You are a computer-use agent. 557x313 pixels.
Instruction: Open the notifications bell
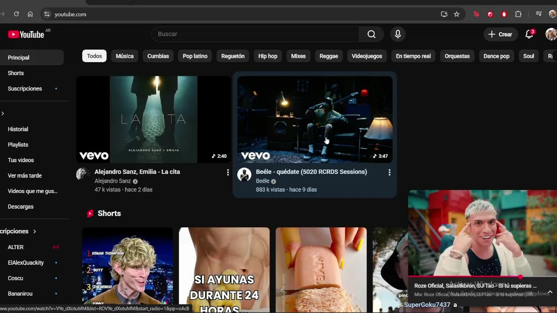[529, 34]
